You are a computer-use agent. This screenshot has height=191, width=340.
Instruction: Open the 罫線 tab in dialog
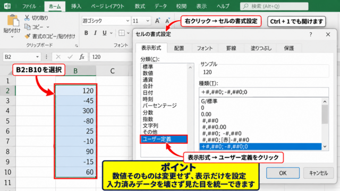pos(231,48)
